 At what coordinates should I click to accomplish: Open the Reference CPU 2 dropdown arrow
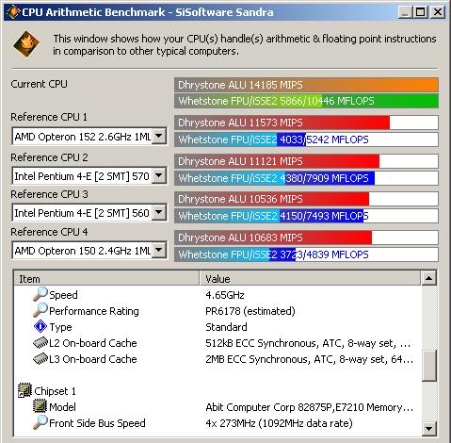(159, 175)
